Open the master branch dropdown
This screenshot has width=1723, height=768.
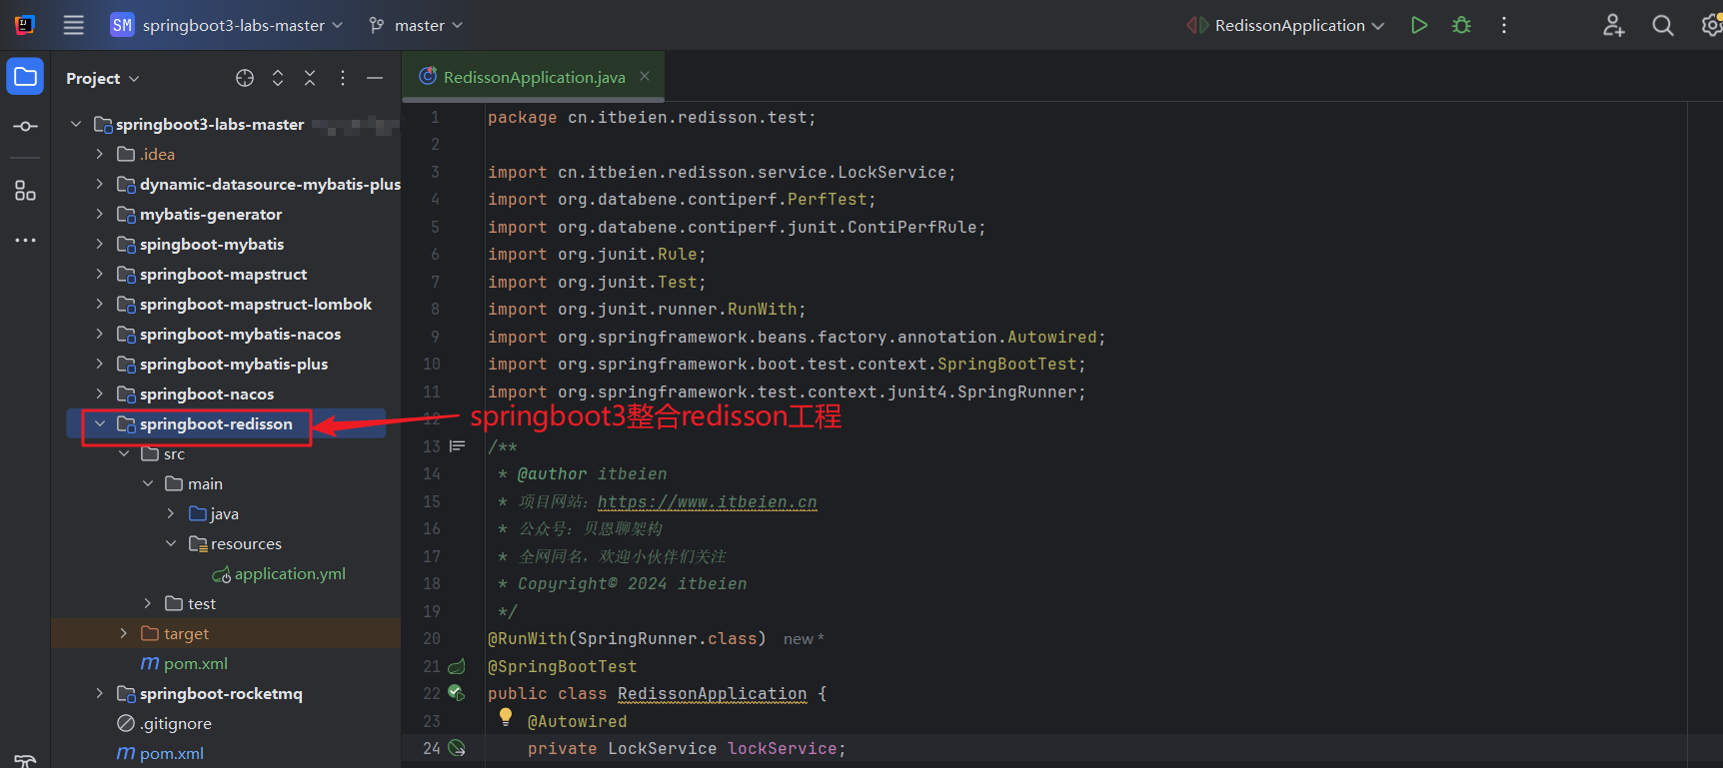(417, 25)
